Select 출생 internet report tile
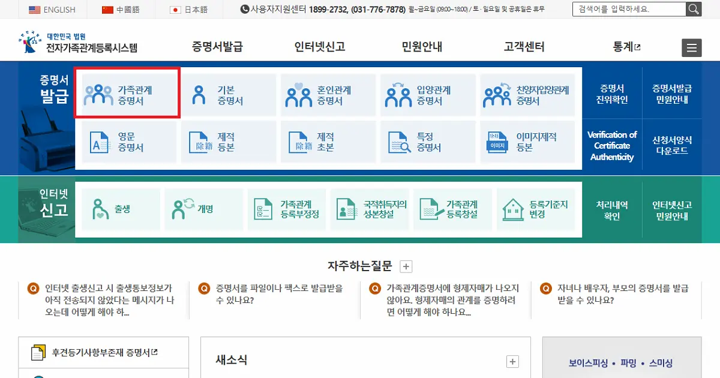Image resolution: width=720 pixels, height=378 pixels. [x=121, y=209]
